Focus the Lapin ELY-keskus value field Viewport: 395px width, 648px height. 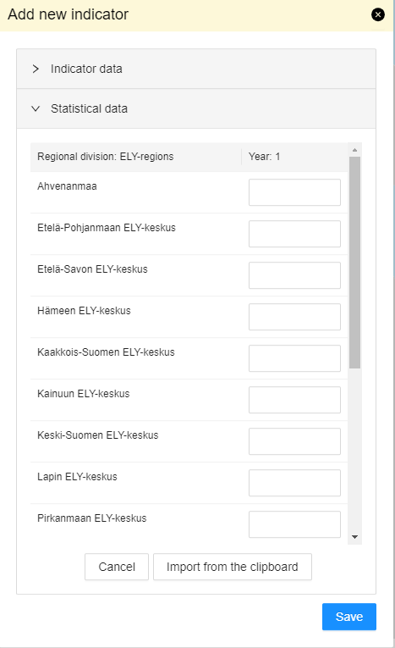coord(294,483)
